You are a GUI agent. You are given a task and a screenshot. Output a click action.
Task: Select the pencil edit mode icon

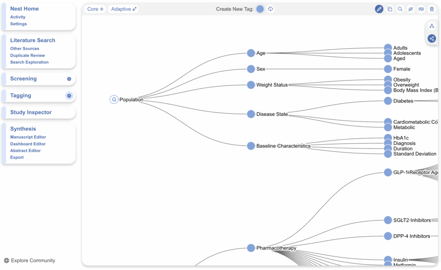tap(379, 9)
